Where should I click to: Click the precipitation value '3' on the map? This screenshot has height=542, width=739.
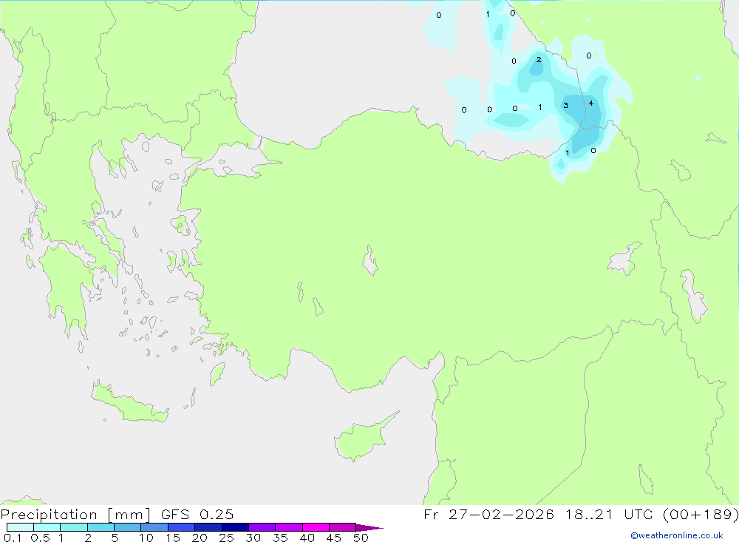565,105
